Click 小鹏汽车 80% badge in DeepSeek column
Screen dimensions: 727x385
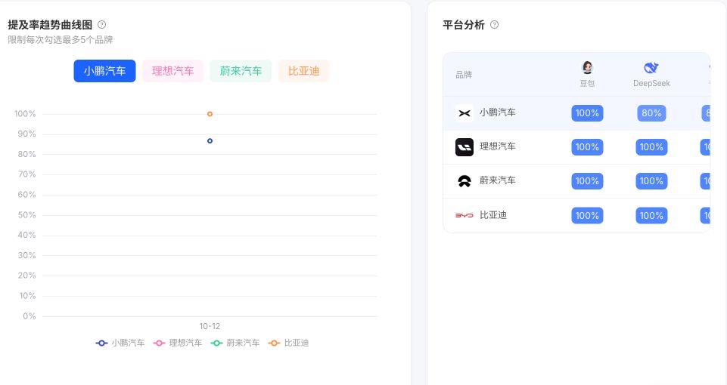tap(651, 113)
